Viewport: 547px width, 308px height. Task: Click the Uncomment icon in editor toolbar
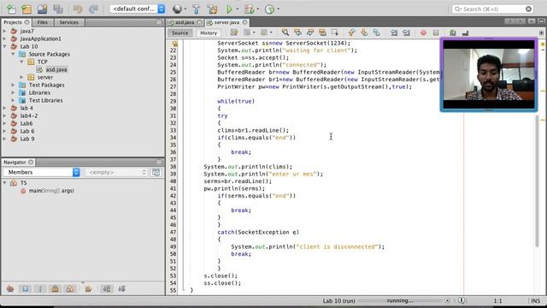click(465, 33)
